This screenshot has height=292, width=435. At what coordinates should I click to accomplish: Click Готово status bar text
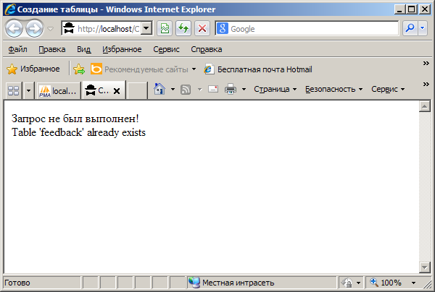(17, 283)
